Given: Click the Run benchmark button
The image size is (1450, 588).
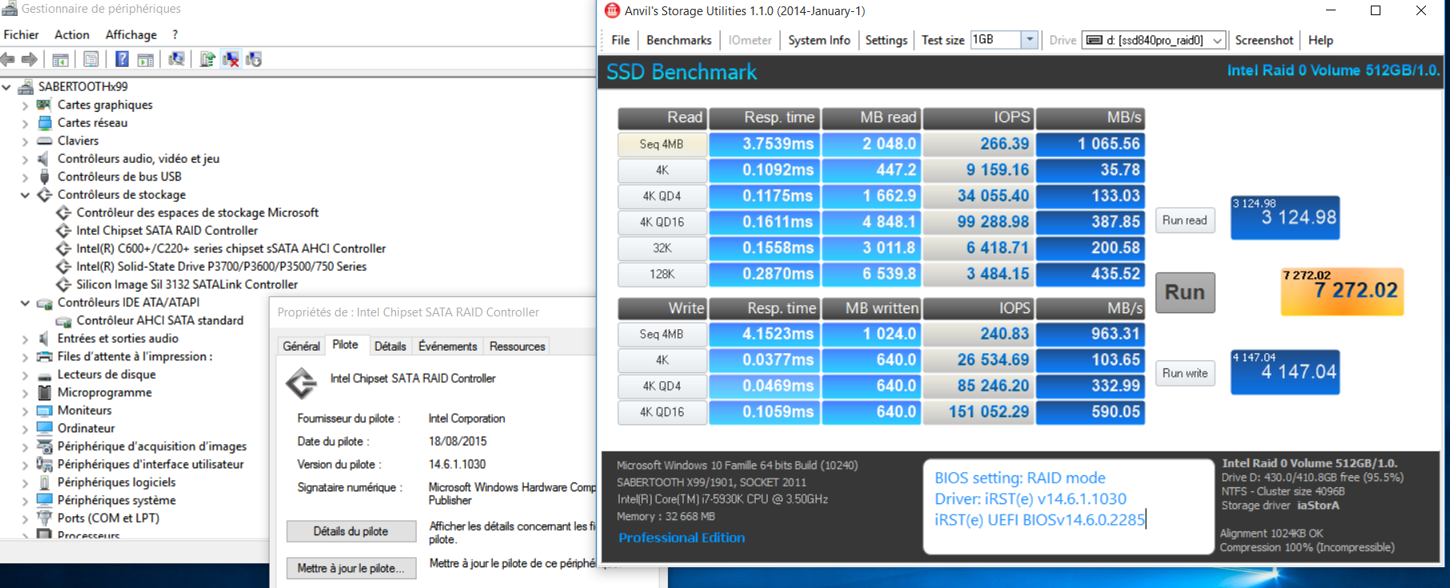Looking at the screenshot, I should click(1185, 292).
